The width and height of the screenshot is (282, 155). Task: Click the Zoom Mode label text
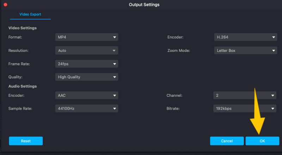point(179,51)
